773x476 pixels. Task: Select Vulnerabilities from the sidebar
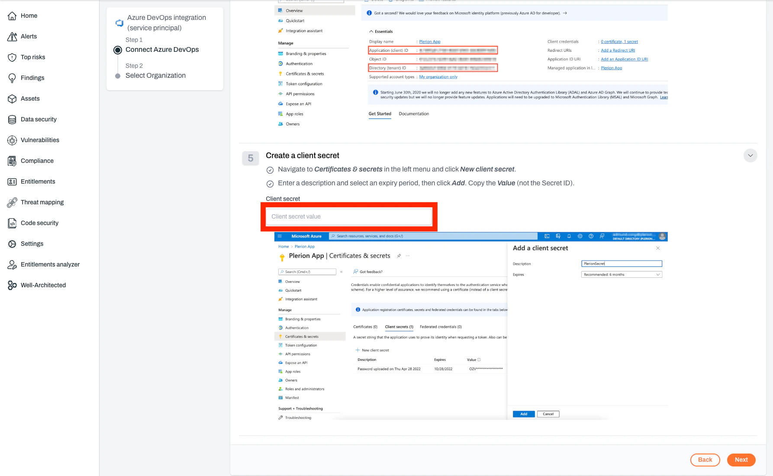[40, 140]
